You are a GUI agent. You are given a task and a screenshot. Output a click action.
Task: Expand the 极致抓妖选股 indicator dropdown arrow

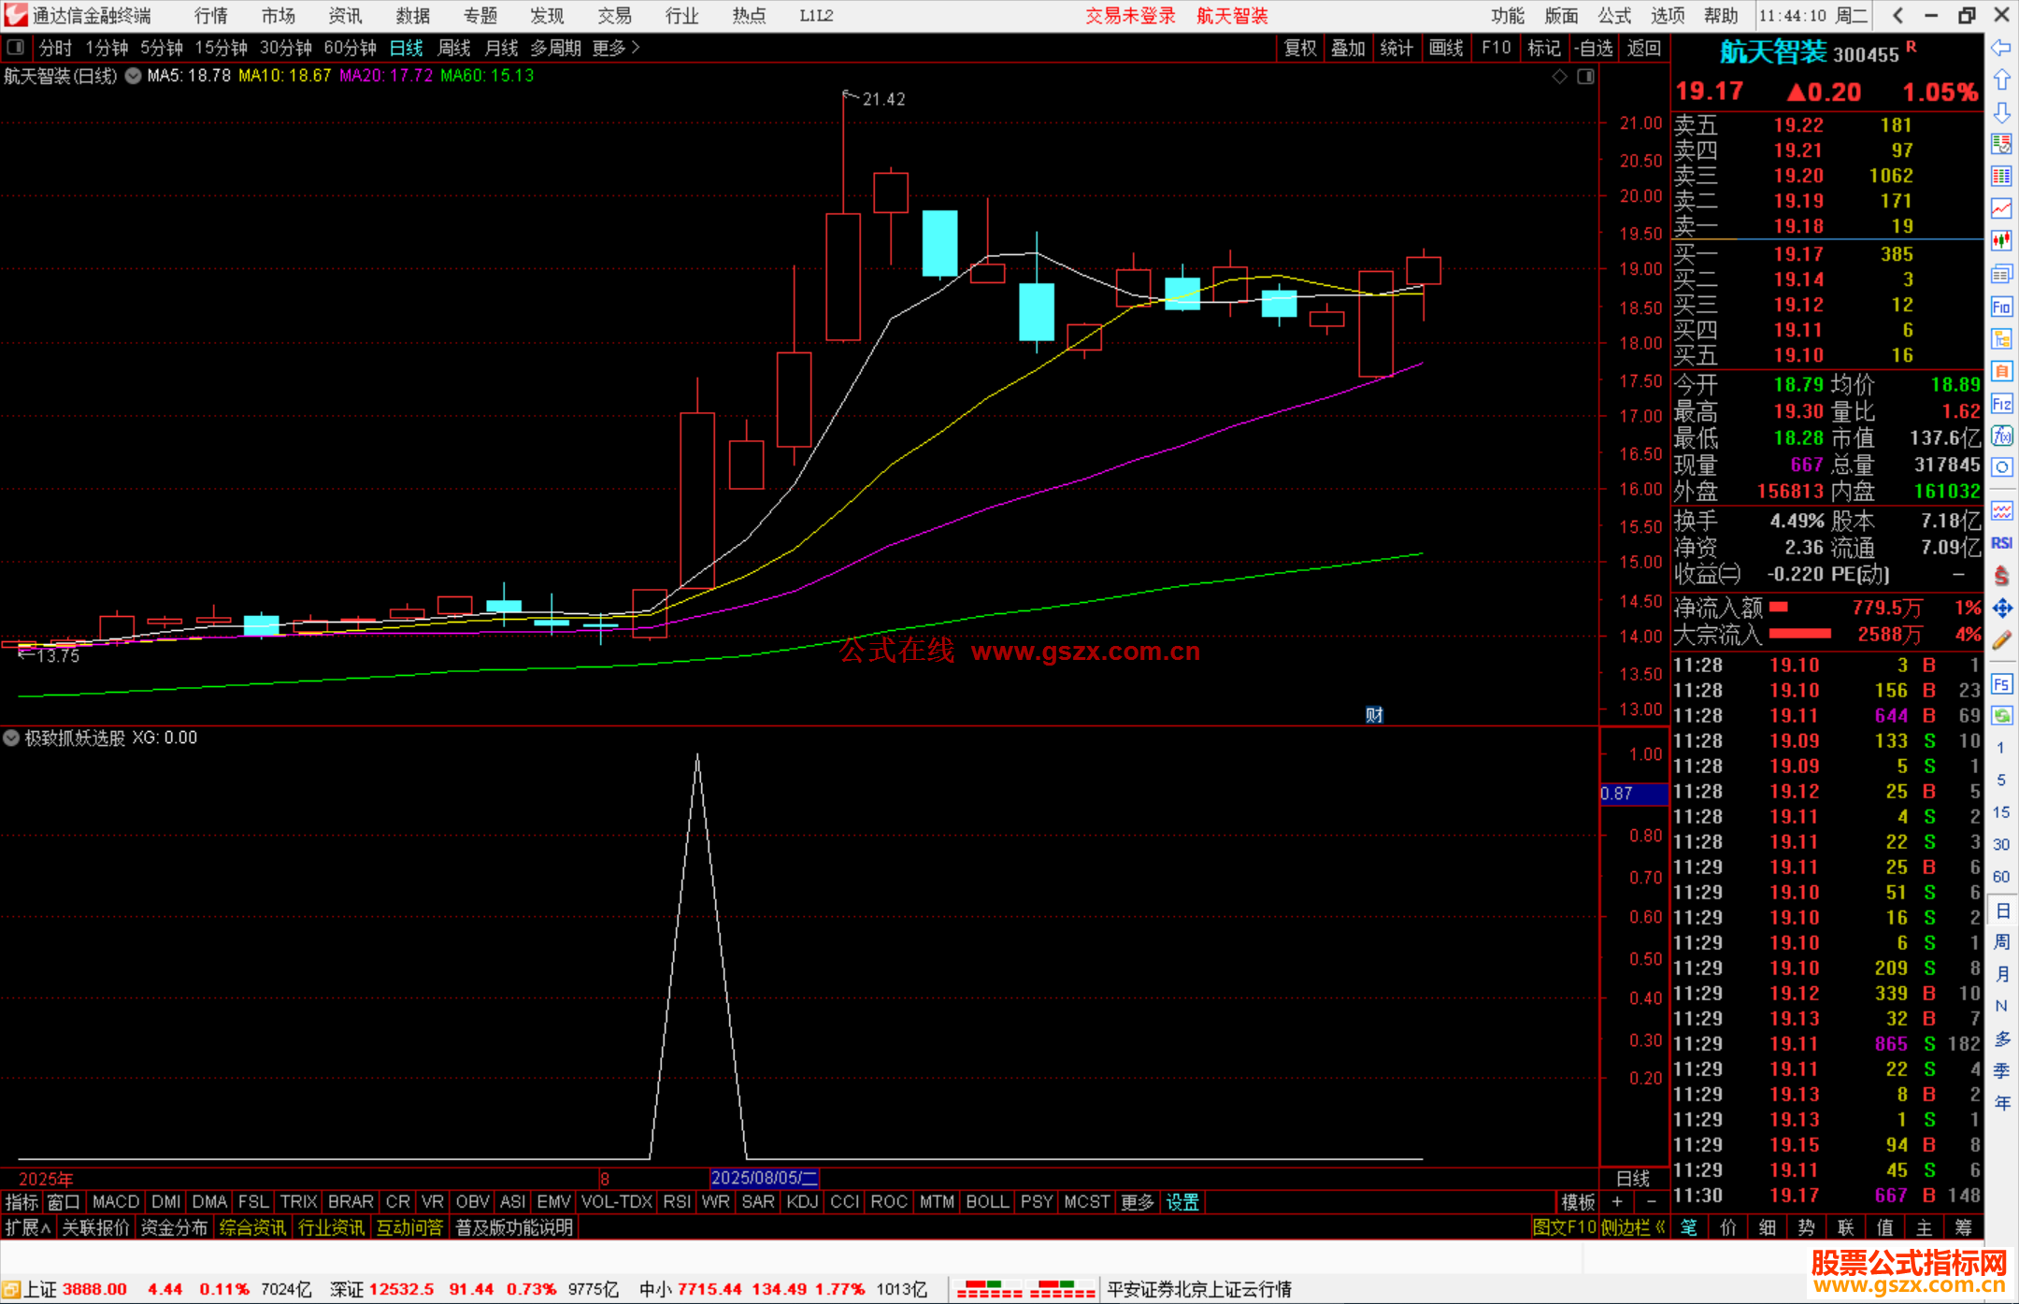(11, 738)
